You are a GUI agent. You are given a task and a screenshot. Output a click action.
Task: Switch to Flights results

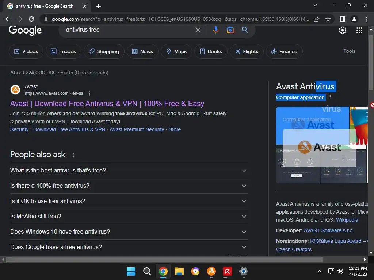click(x=247, y=51)
